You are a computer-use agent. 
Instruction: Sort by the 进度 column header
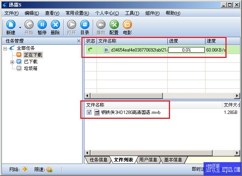[x=187, y=41]
